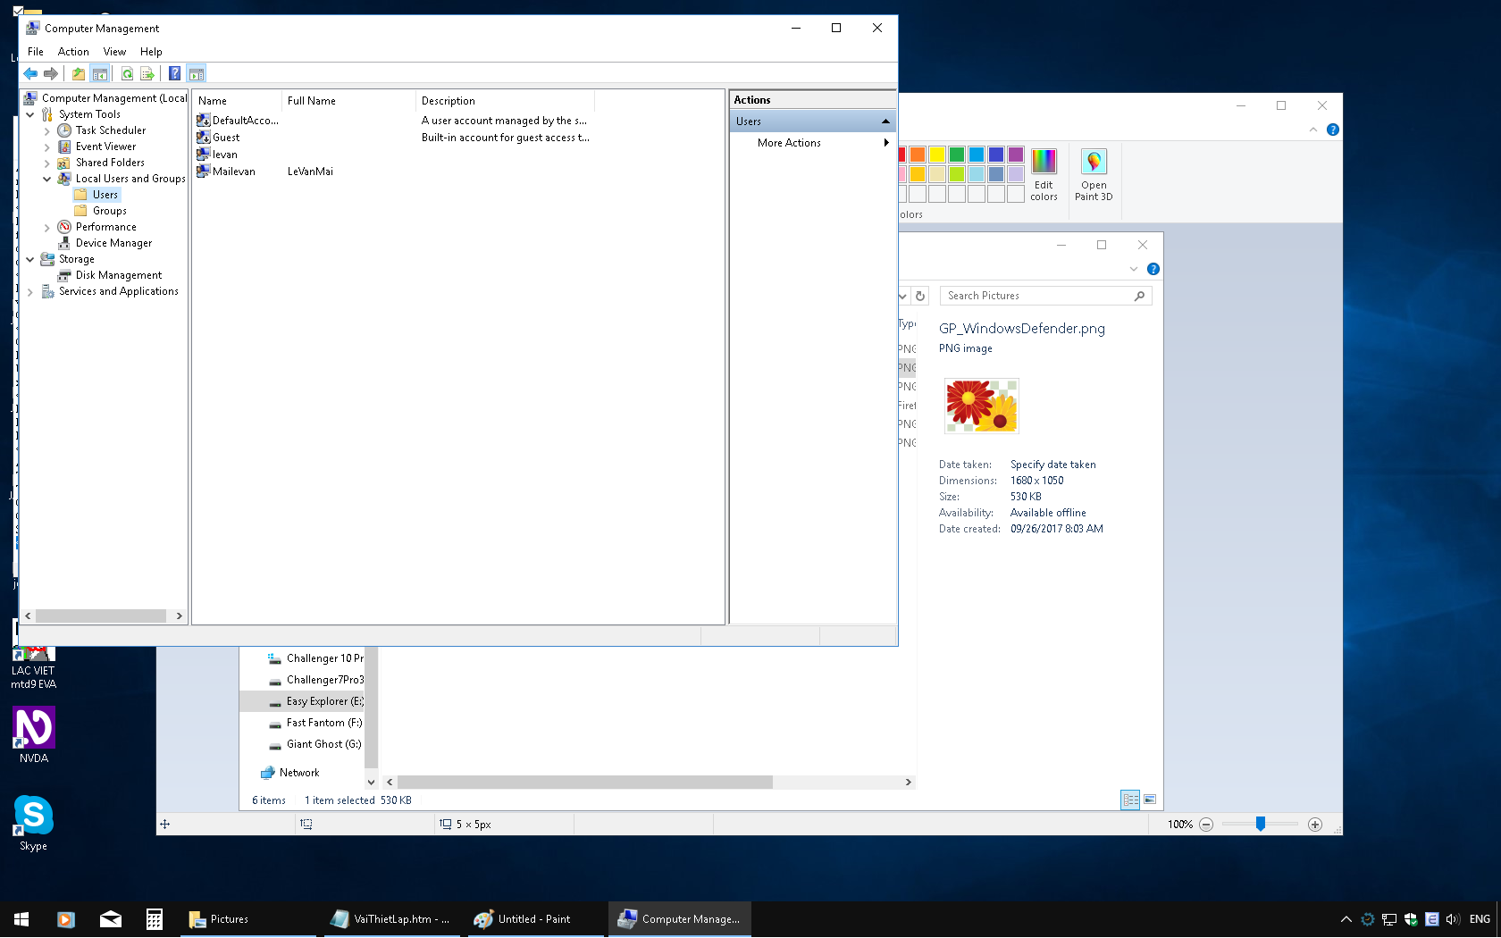
Task: Select the Back navigation arrow in Computer Management
Action: pos(29,73)
